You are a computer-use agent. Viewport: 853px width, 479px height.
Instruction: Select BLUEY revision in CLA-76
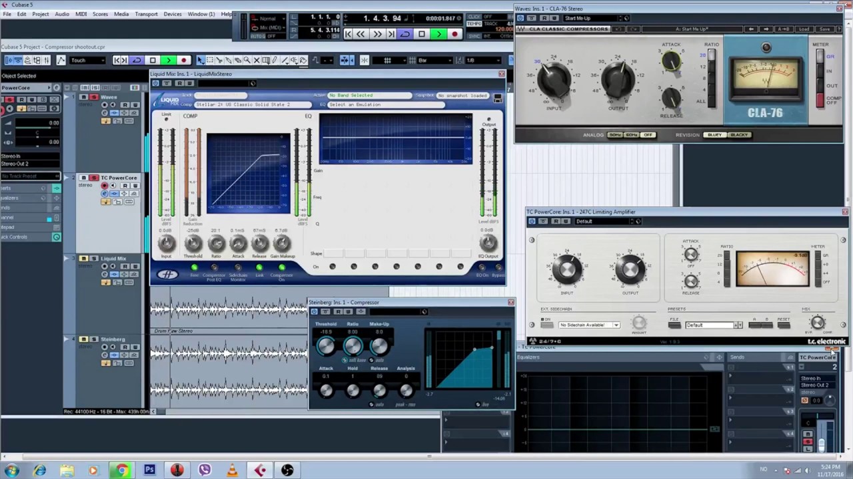[x=714, y=135]
